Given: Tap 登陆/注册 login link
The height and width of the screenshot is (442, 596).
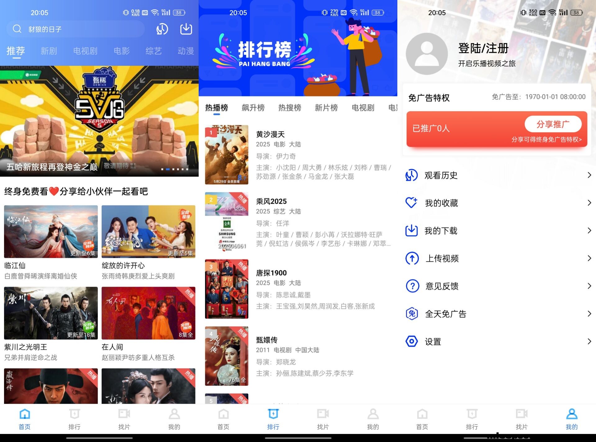Looking at the screenshot, I should (483, 48).
